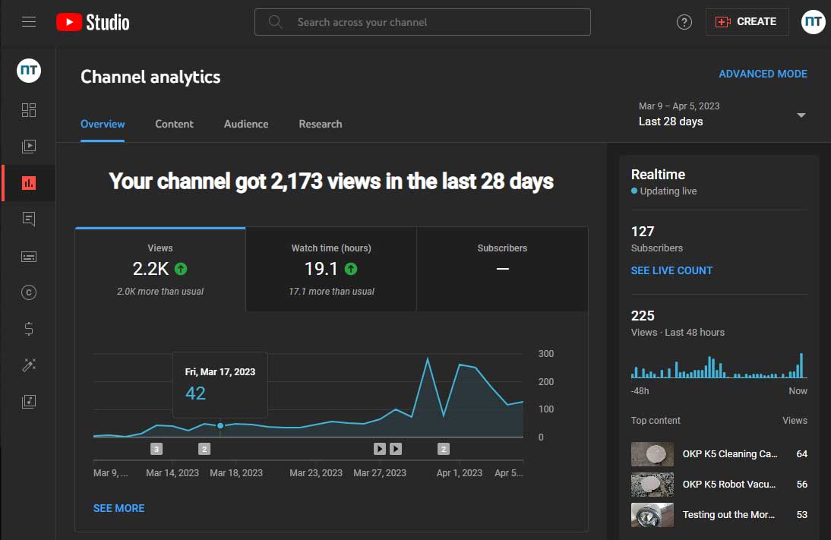The image size is (831, 540).
Task: Open the Earn monetization section
Action: 29,329
